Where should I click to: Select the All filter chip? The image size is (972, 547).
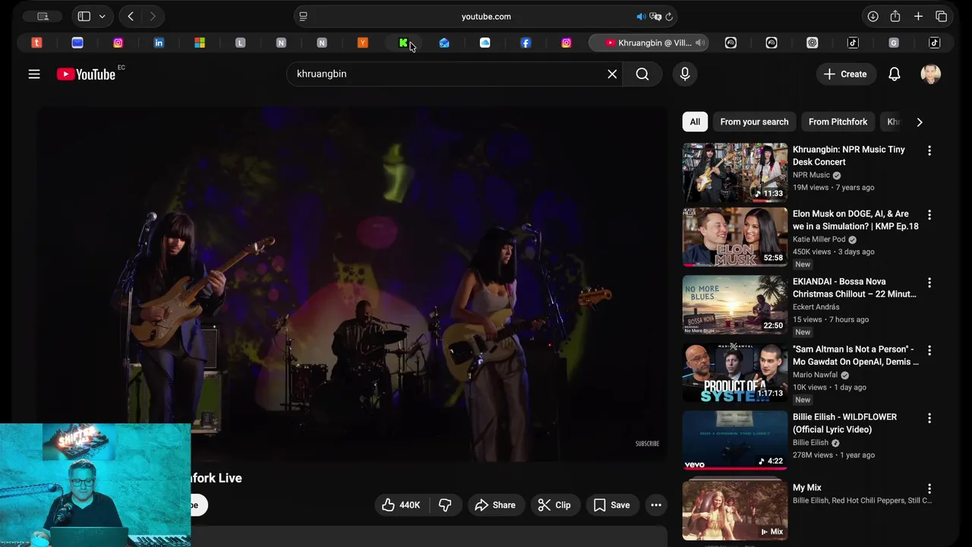(695, 122)
